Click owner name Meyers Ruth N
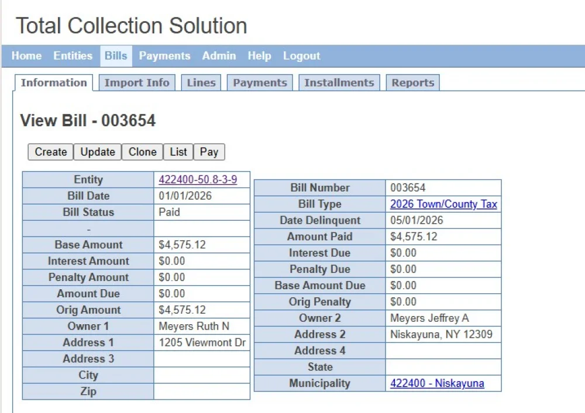 194,326
